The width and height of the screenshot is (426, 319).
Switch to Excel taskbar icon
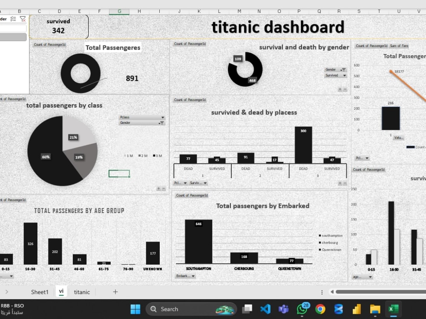[393, 309]
